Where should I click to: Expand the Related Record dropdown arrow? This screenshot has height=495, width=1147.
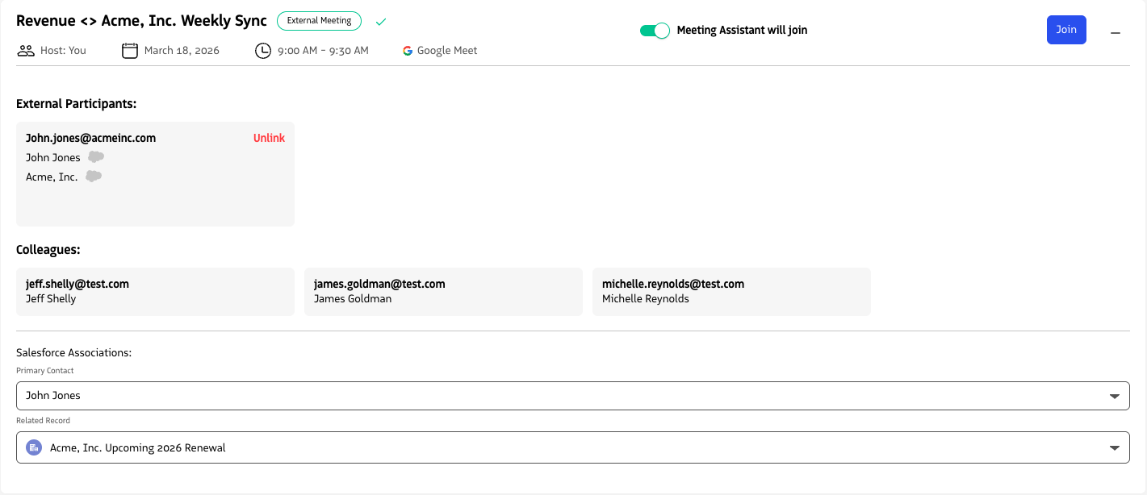pyautogui.click(x=1114, y=447)
